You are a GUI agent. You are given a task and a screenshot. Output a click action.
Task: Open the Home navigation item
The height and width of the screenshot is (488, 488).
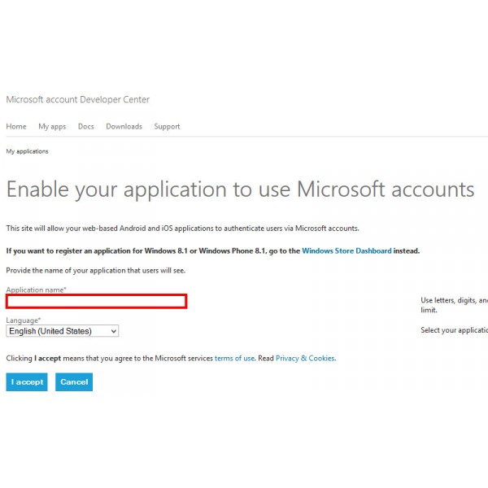(16, 126)
